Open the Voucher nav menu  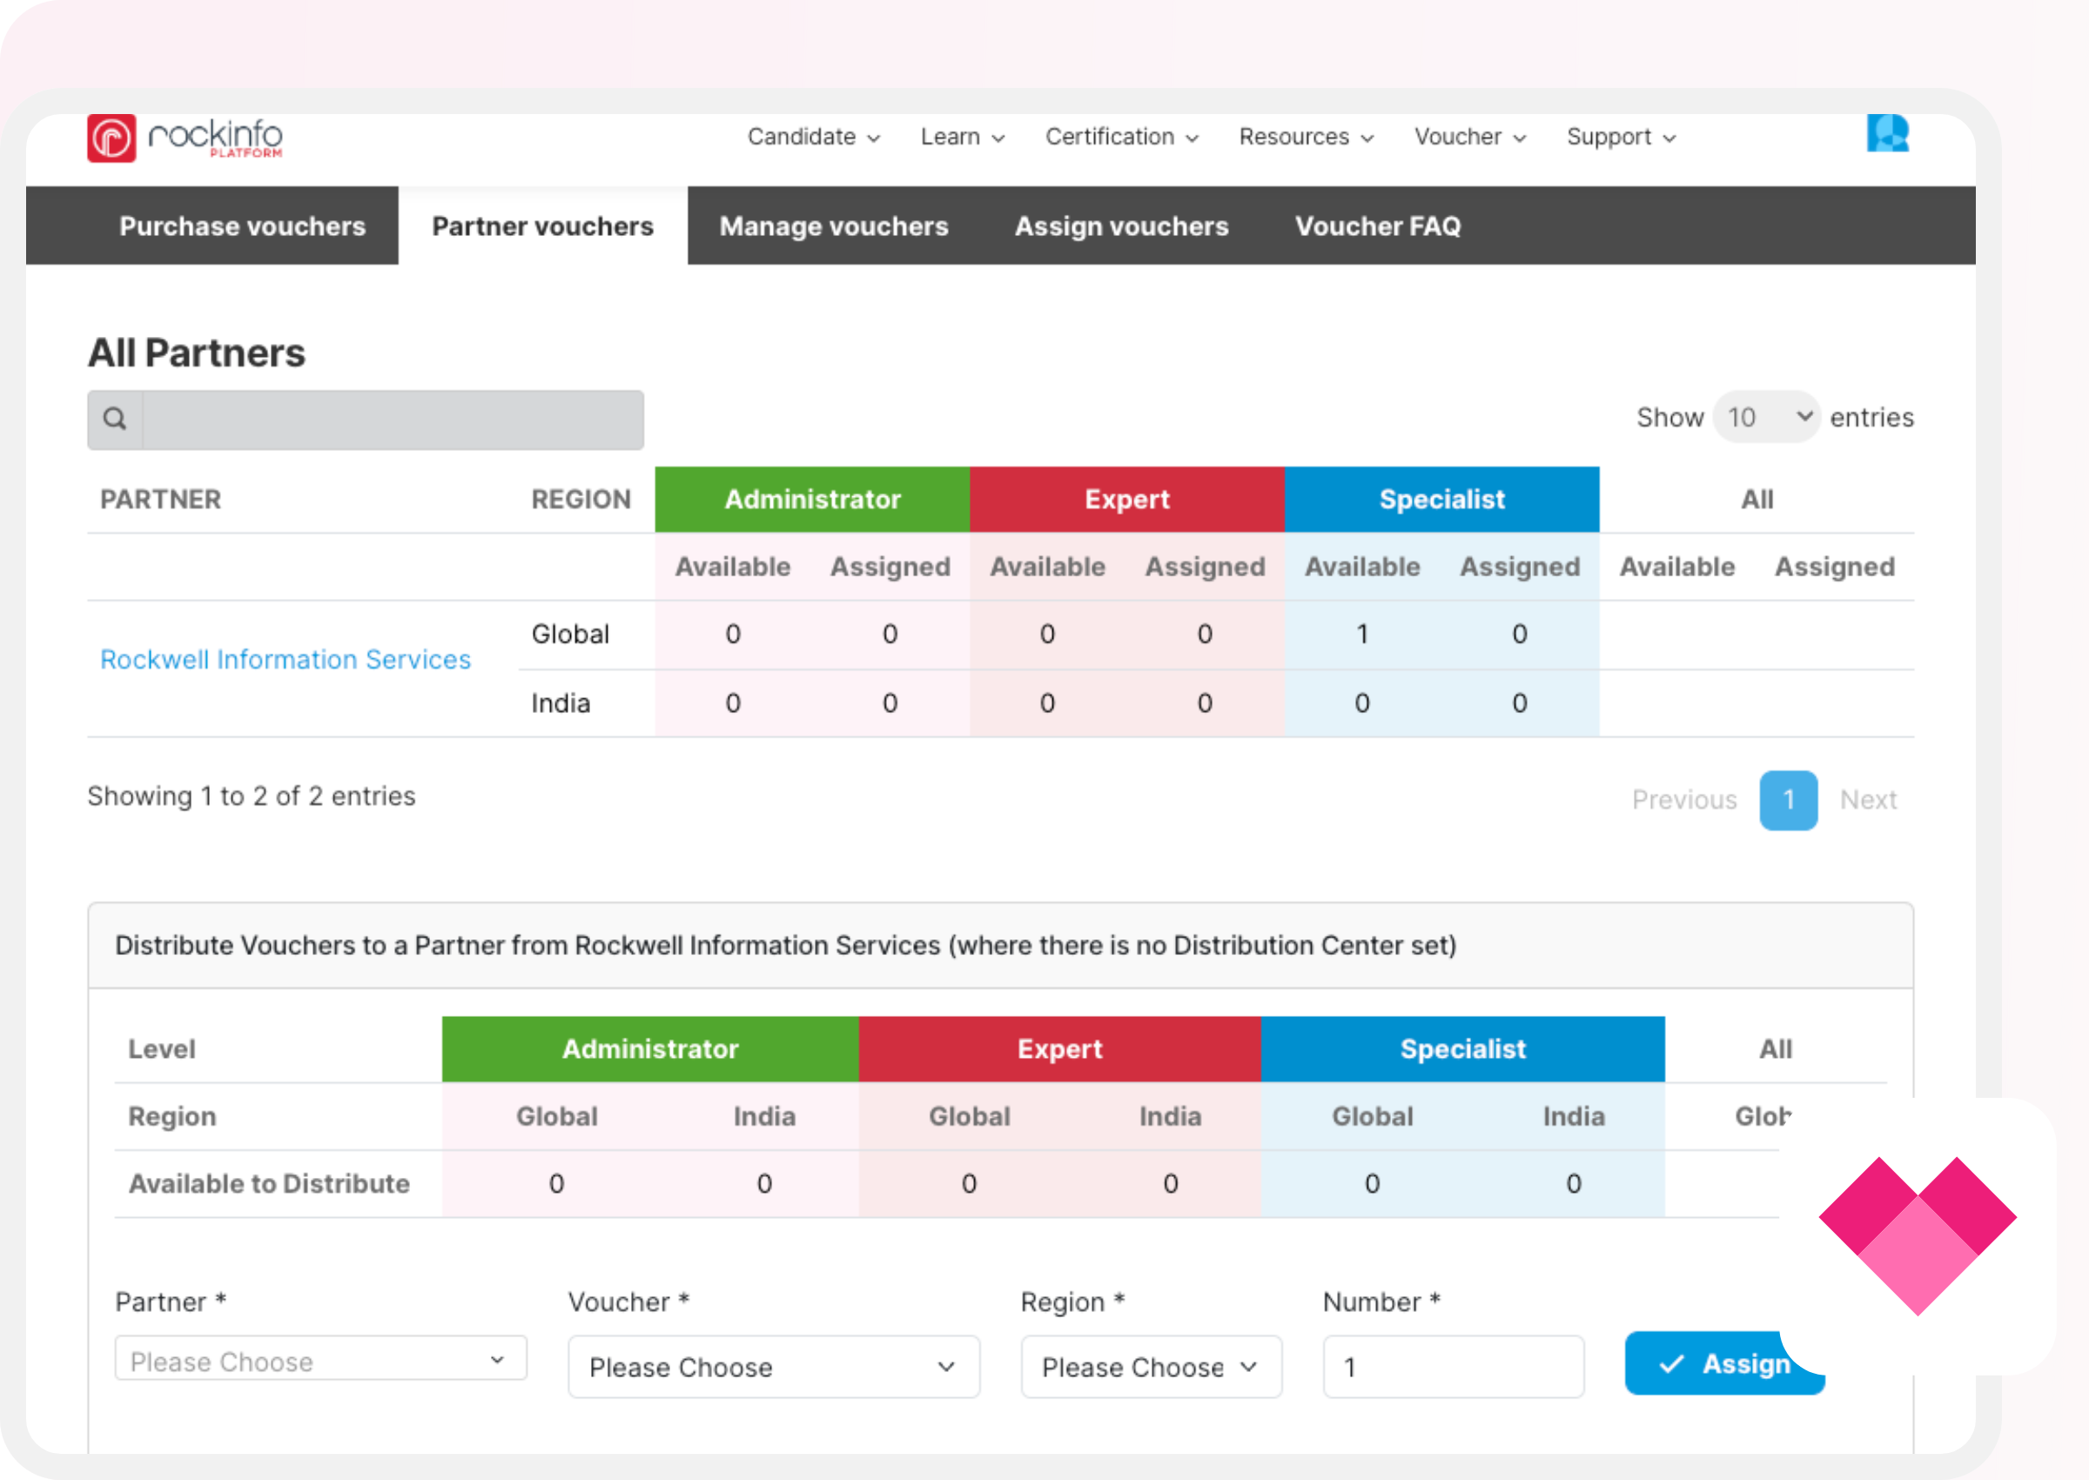coord(1469,137)
